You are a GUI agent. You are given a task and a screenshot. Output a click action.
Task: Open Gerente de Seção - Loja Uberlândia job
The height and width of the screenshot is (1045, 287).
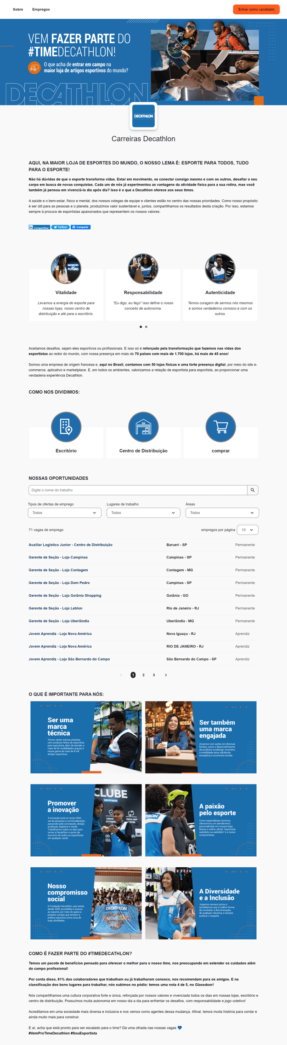tap(59, 621)
